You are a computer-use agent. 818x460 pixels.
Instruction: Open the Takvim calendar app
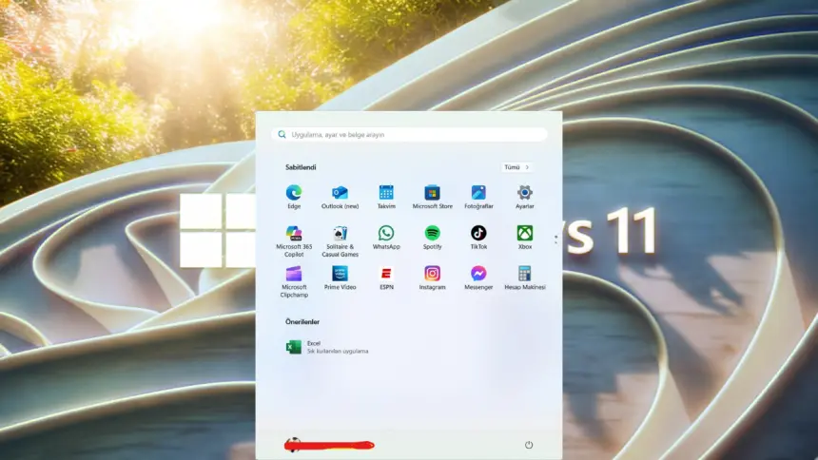coord(386,197)
